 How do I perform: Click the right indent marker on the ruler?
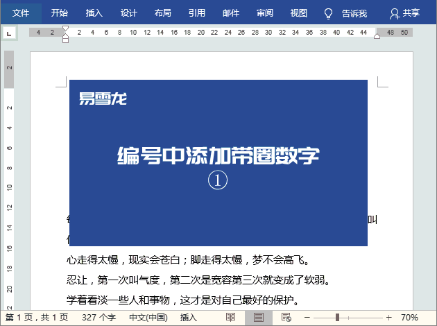point(377,36)
